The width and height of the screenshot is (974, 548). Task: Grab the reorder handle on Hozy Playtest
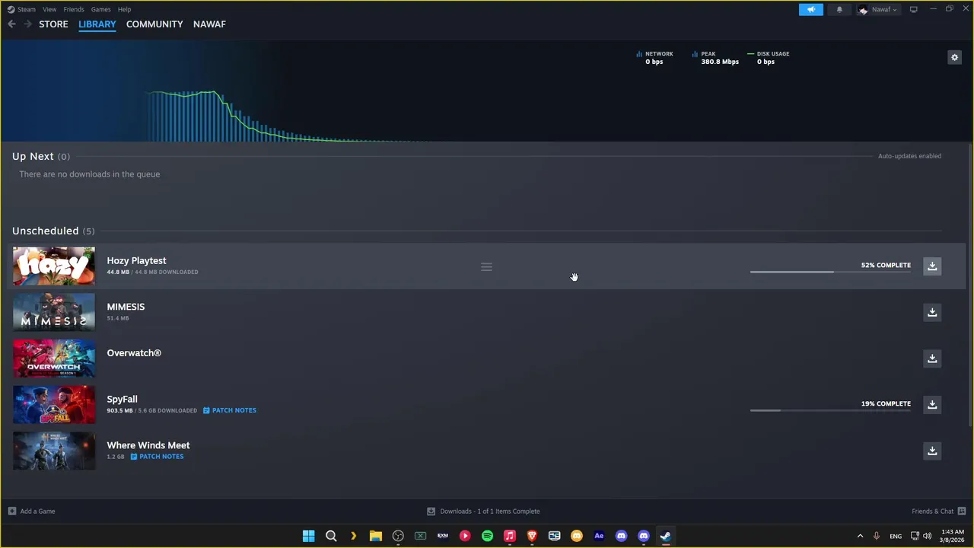[486, 267]
